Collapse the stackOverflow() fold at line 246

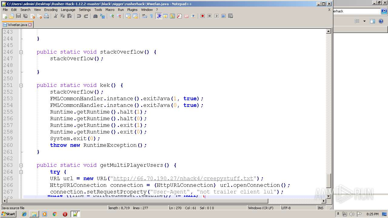[21, 52]
